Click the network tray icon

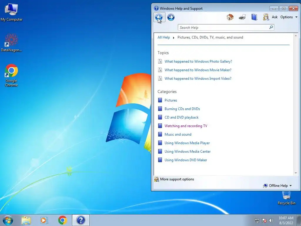(257, 220)
